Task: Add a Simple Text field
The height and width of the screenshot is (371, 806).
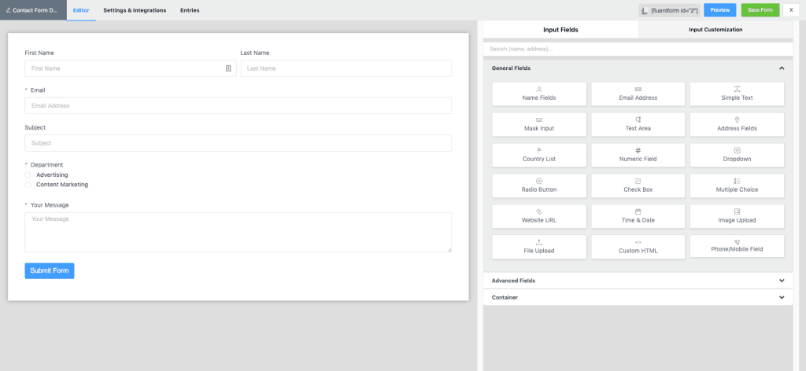Action: (x=737, y=94)
